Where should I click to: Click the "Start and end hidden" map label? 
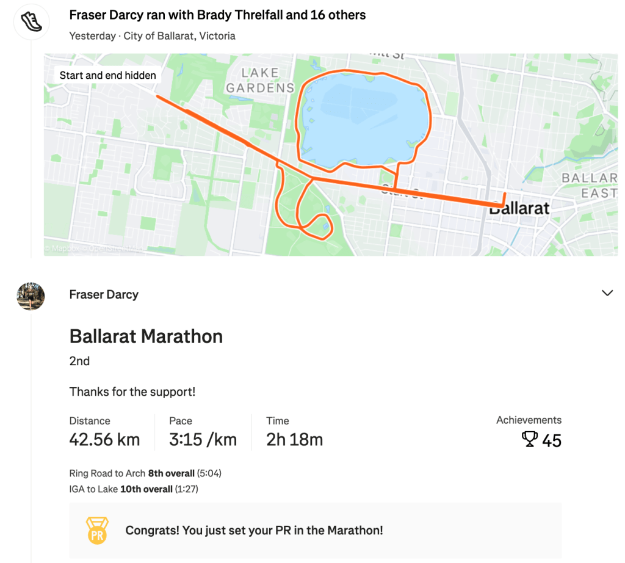pyautogui.click(x=108, y=76)
